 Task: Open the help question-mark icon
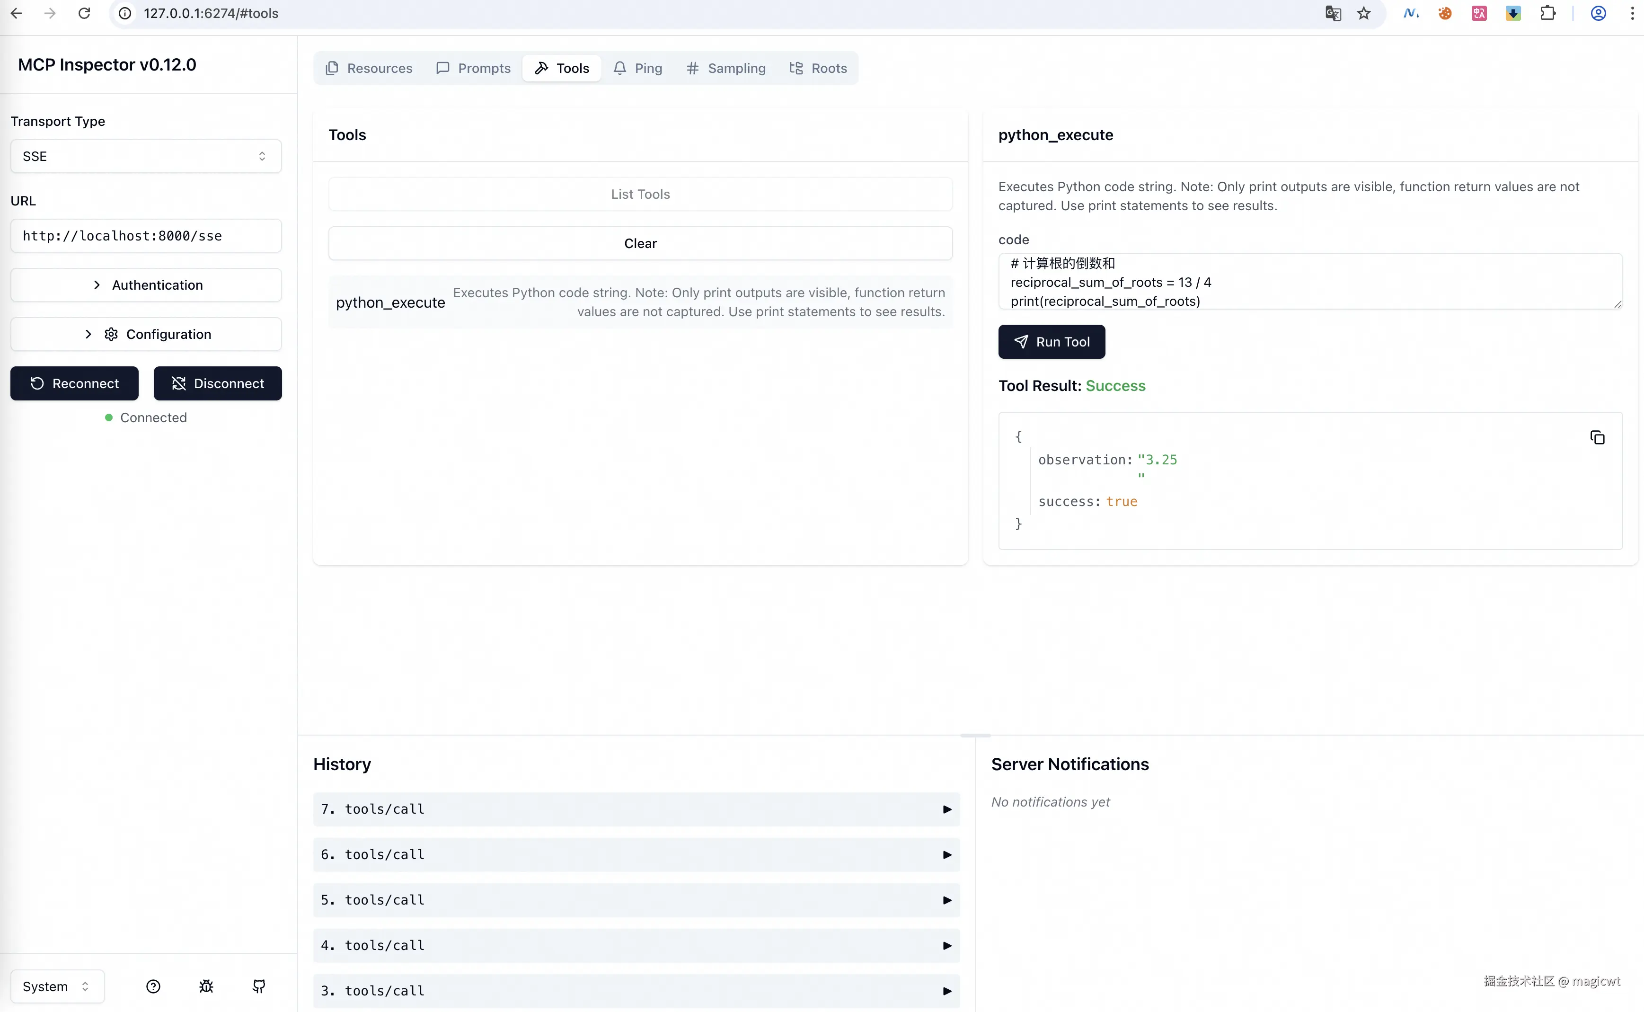click(153, 986)
